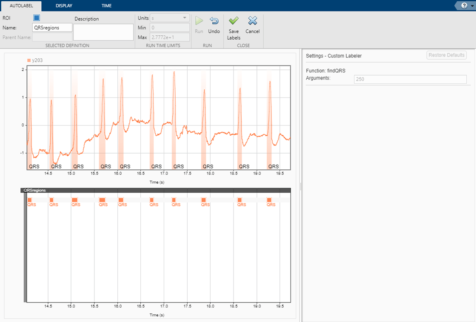
Task: Select the AUTOLABEL tab
Action: 21,6
